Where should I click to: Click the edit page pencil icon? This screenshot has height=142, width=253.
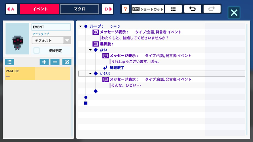[67, 62]
